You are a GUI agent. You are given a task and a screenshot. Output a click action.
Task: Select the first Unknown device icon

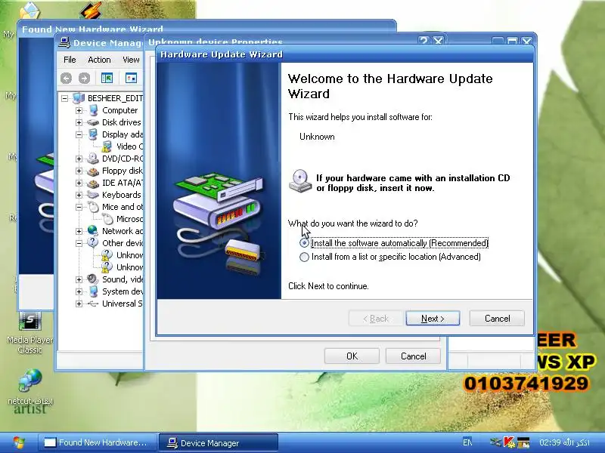tap(107, 254)
